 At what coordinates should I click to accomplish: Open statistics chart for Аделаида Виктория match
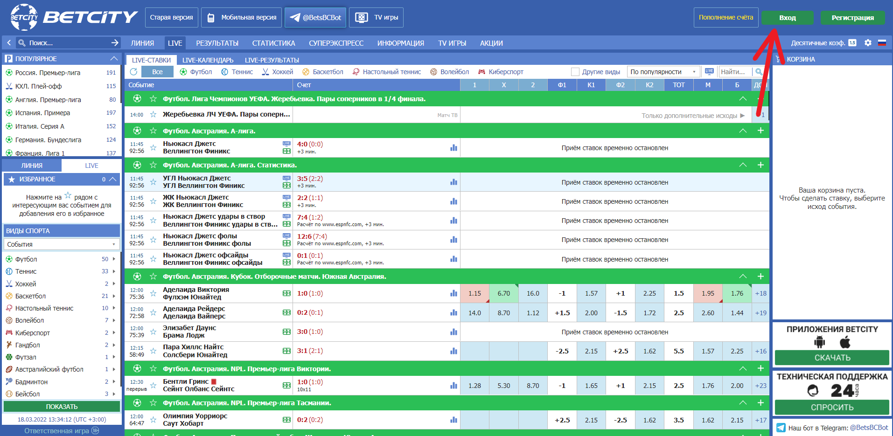coord(453,293)
